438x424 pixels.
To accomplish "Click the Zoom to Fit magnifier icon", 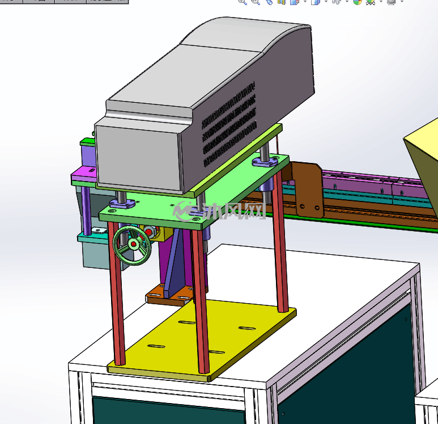I will (242, 2).
